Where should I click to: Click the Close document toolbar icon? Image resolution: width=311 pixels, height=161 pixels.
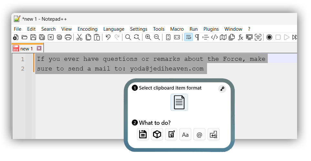(51, 37)
